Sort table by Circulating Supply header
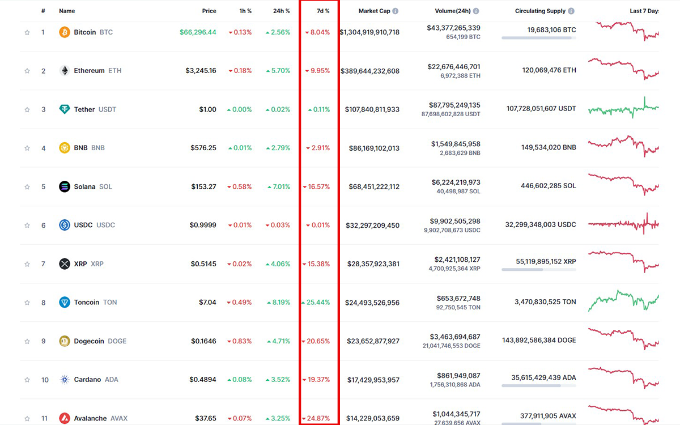The image size is (680, 425). (540, 11)
